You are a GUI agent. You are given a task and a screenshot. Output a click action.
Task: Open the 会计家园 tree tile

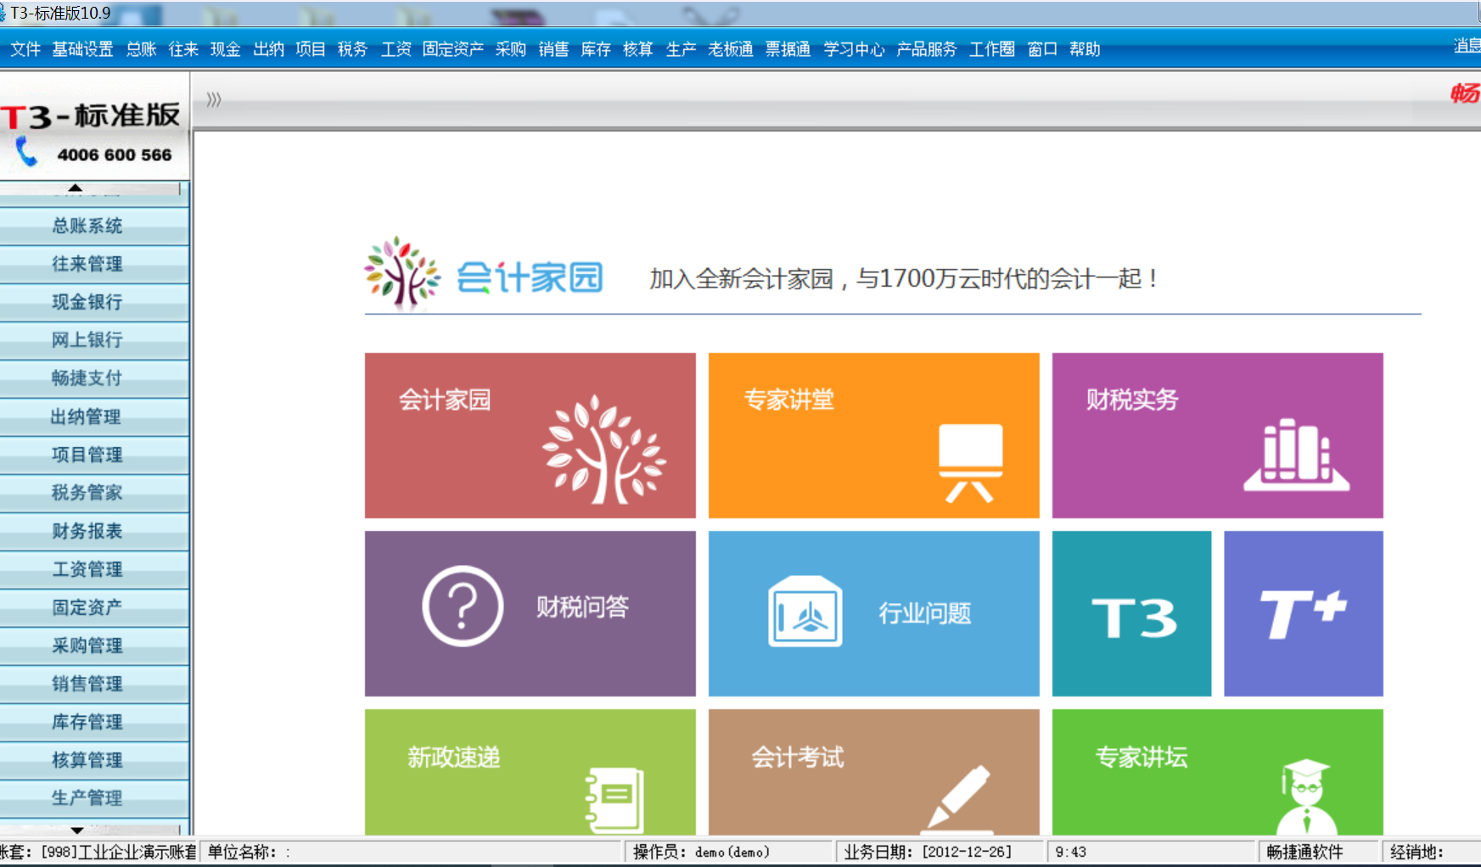click(530, 435)
